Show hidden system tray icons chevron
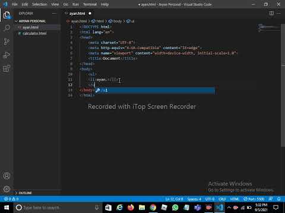 pos(229,208)
